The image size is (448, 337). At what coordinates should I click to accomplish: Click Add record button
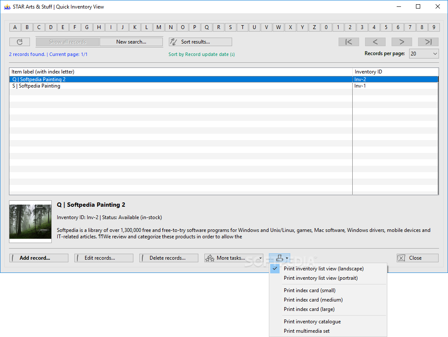[x=39, y=258]
